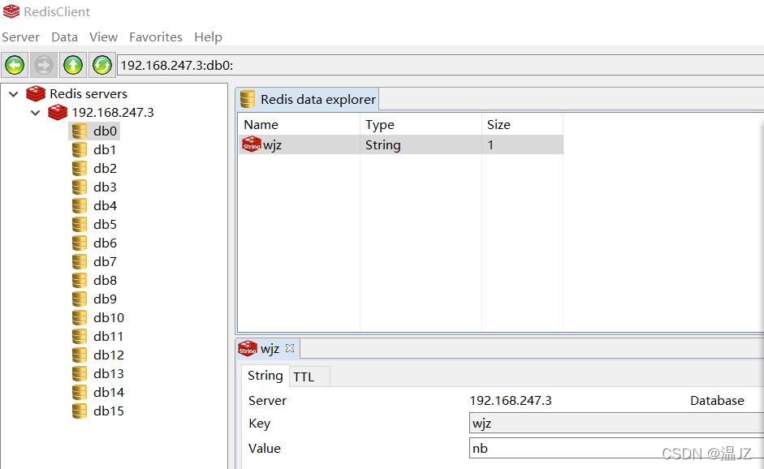Click the green up-level arrow button
Image resolution: width=764 pixels, height=469 pixels.
point(73,65)
